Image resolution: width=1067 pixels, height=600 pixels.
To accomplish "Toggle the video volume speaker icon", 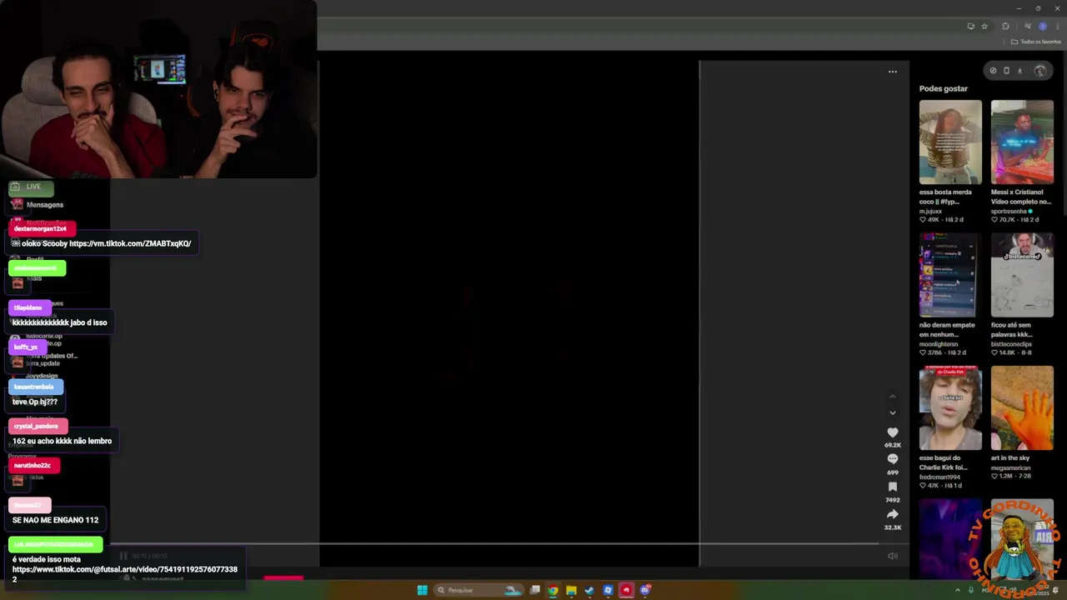I will [x=893, y=556].
